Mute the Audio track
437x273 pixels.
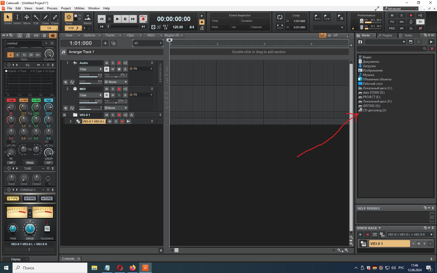[107, 63]
